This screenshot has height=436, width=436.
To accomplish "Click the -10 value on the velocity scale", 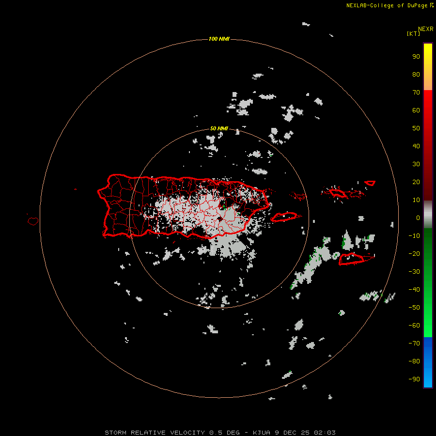I will click(414, 236).
